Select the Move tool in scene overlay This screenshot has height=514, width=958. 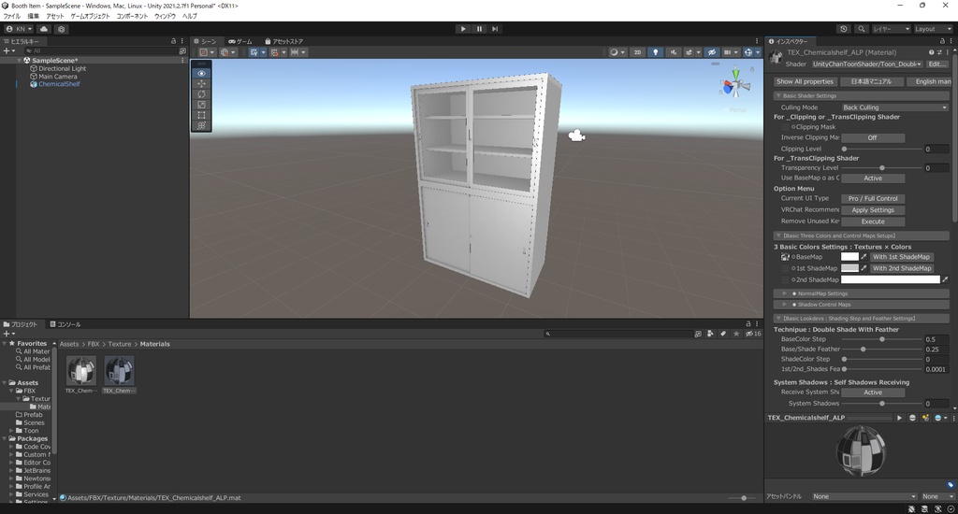pyautogui.click(x=202, y=83)
